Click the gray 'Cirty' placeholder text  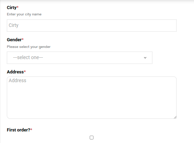coord(14,26)
